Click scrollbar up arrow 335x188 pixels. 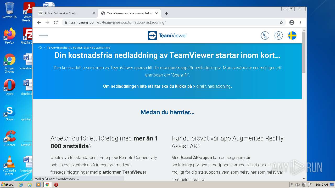tap(304, 30)
